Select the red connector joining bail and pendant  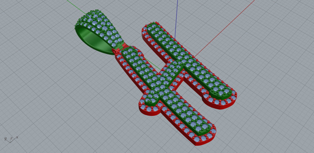[x=120, y=48]
